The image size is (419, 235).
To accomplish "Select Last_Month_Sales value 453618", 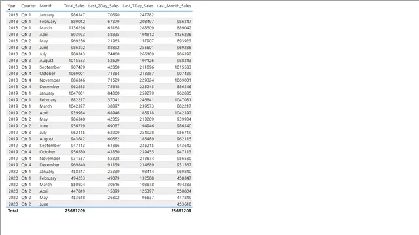I will (184, 204).
